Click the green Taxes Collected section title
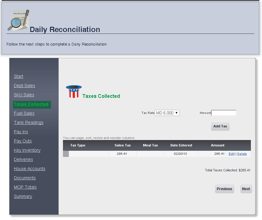Screen dimensions: 262x220 click(101, 96)
